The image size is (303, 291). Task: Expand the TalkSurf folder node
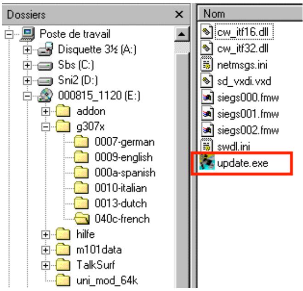click(x=46, y=266)
